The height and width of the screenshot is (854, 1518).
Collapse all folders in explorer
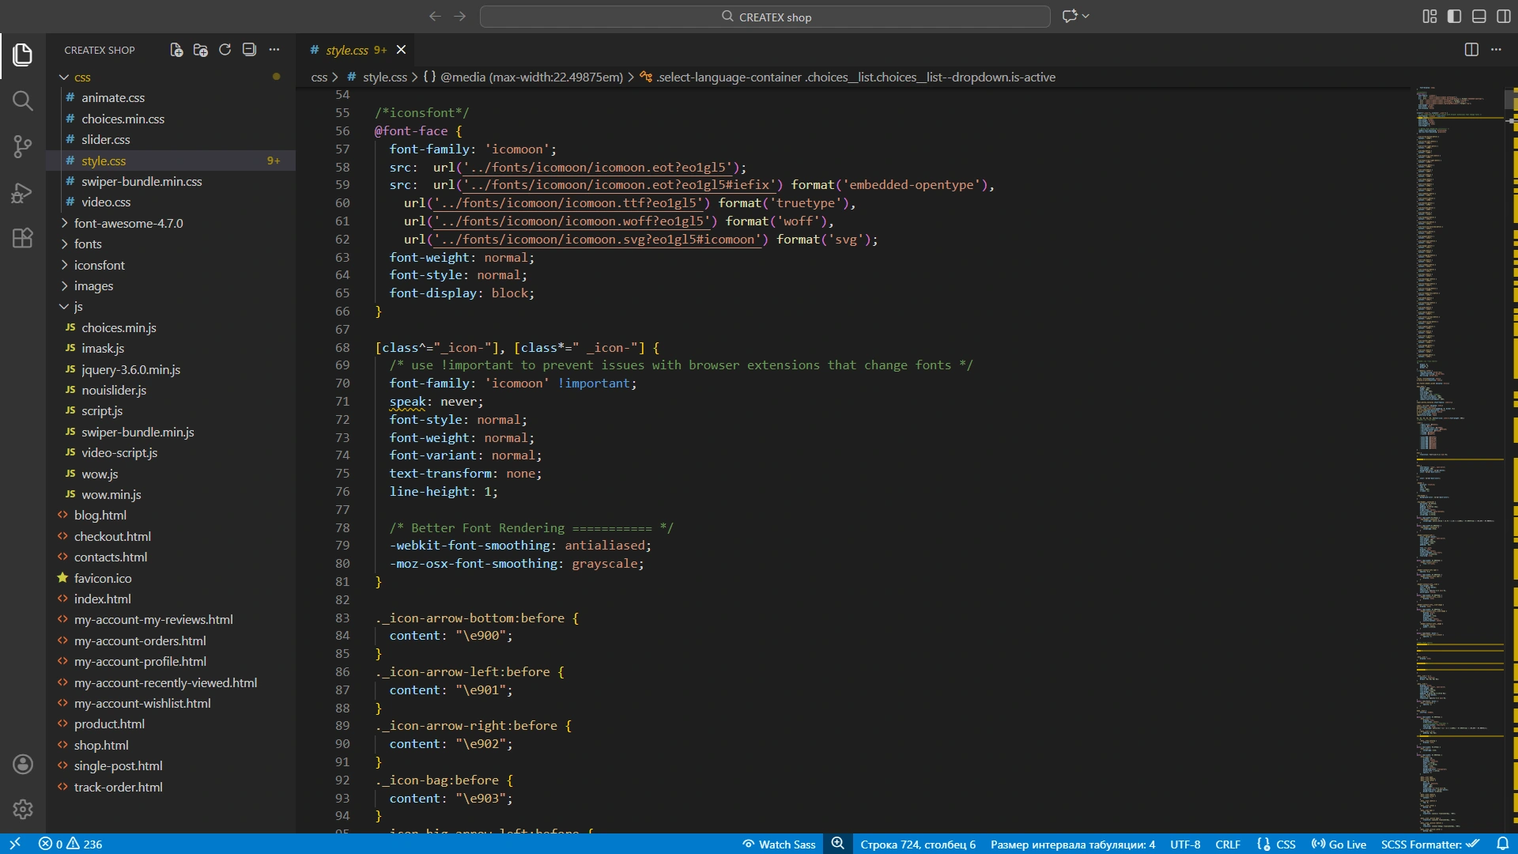click(x=249, y=50)
